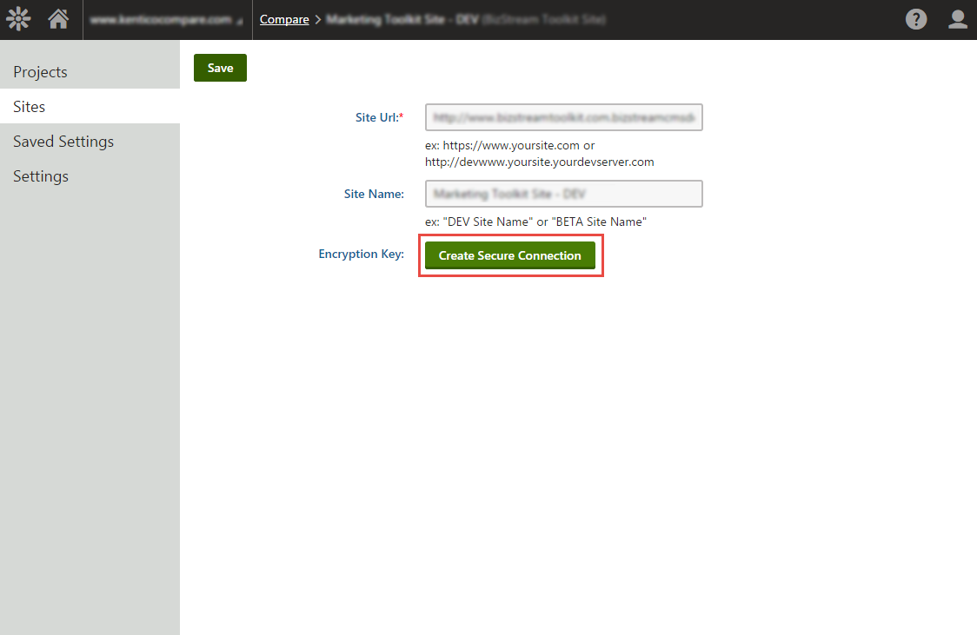Image resolution: width=977 pixels, height=635 pixels.
Task: Click the Encryption Key label
Action: pos(361,255)
